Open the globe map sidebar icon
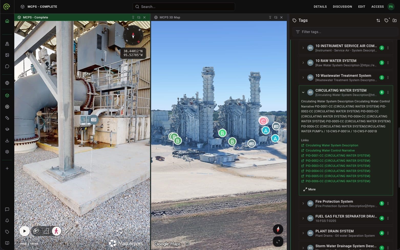Image resolution: width=400 pixels, height=250 pixels. pos(7,83)
